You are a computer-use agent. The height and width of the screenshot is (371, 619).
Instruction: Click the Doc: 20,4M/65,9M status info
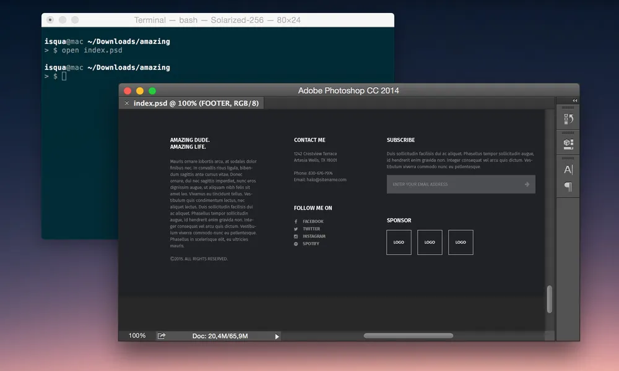220,336
